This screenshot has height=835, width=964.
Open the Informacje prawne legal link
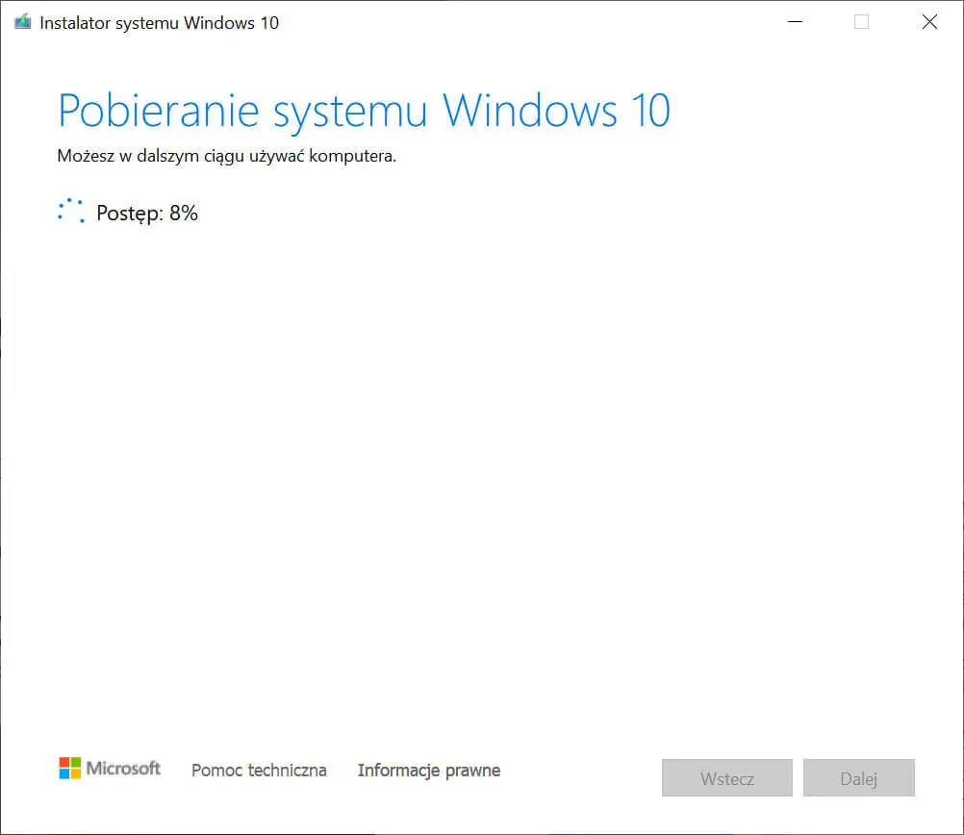tap(429, 771)
